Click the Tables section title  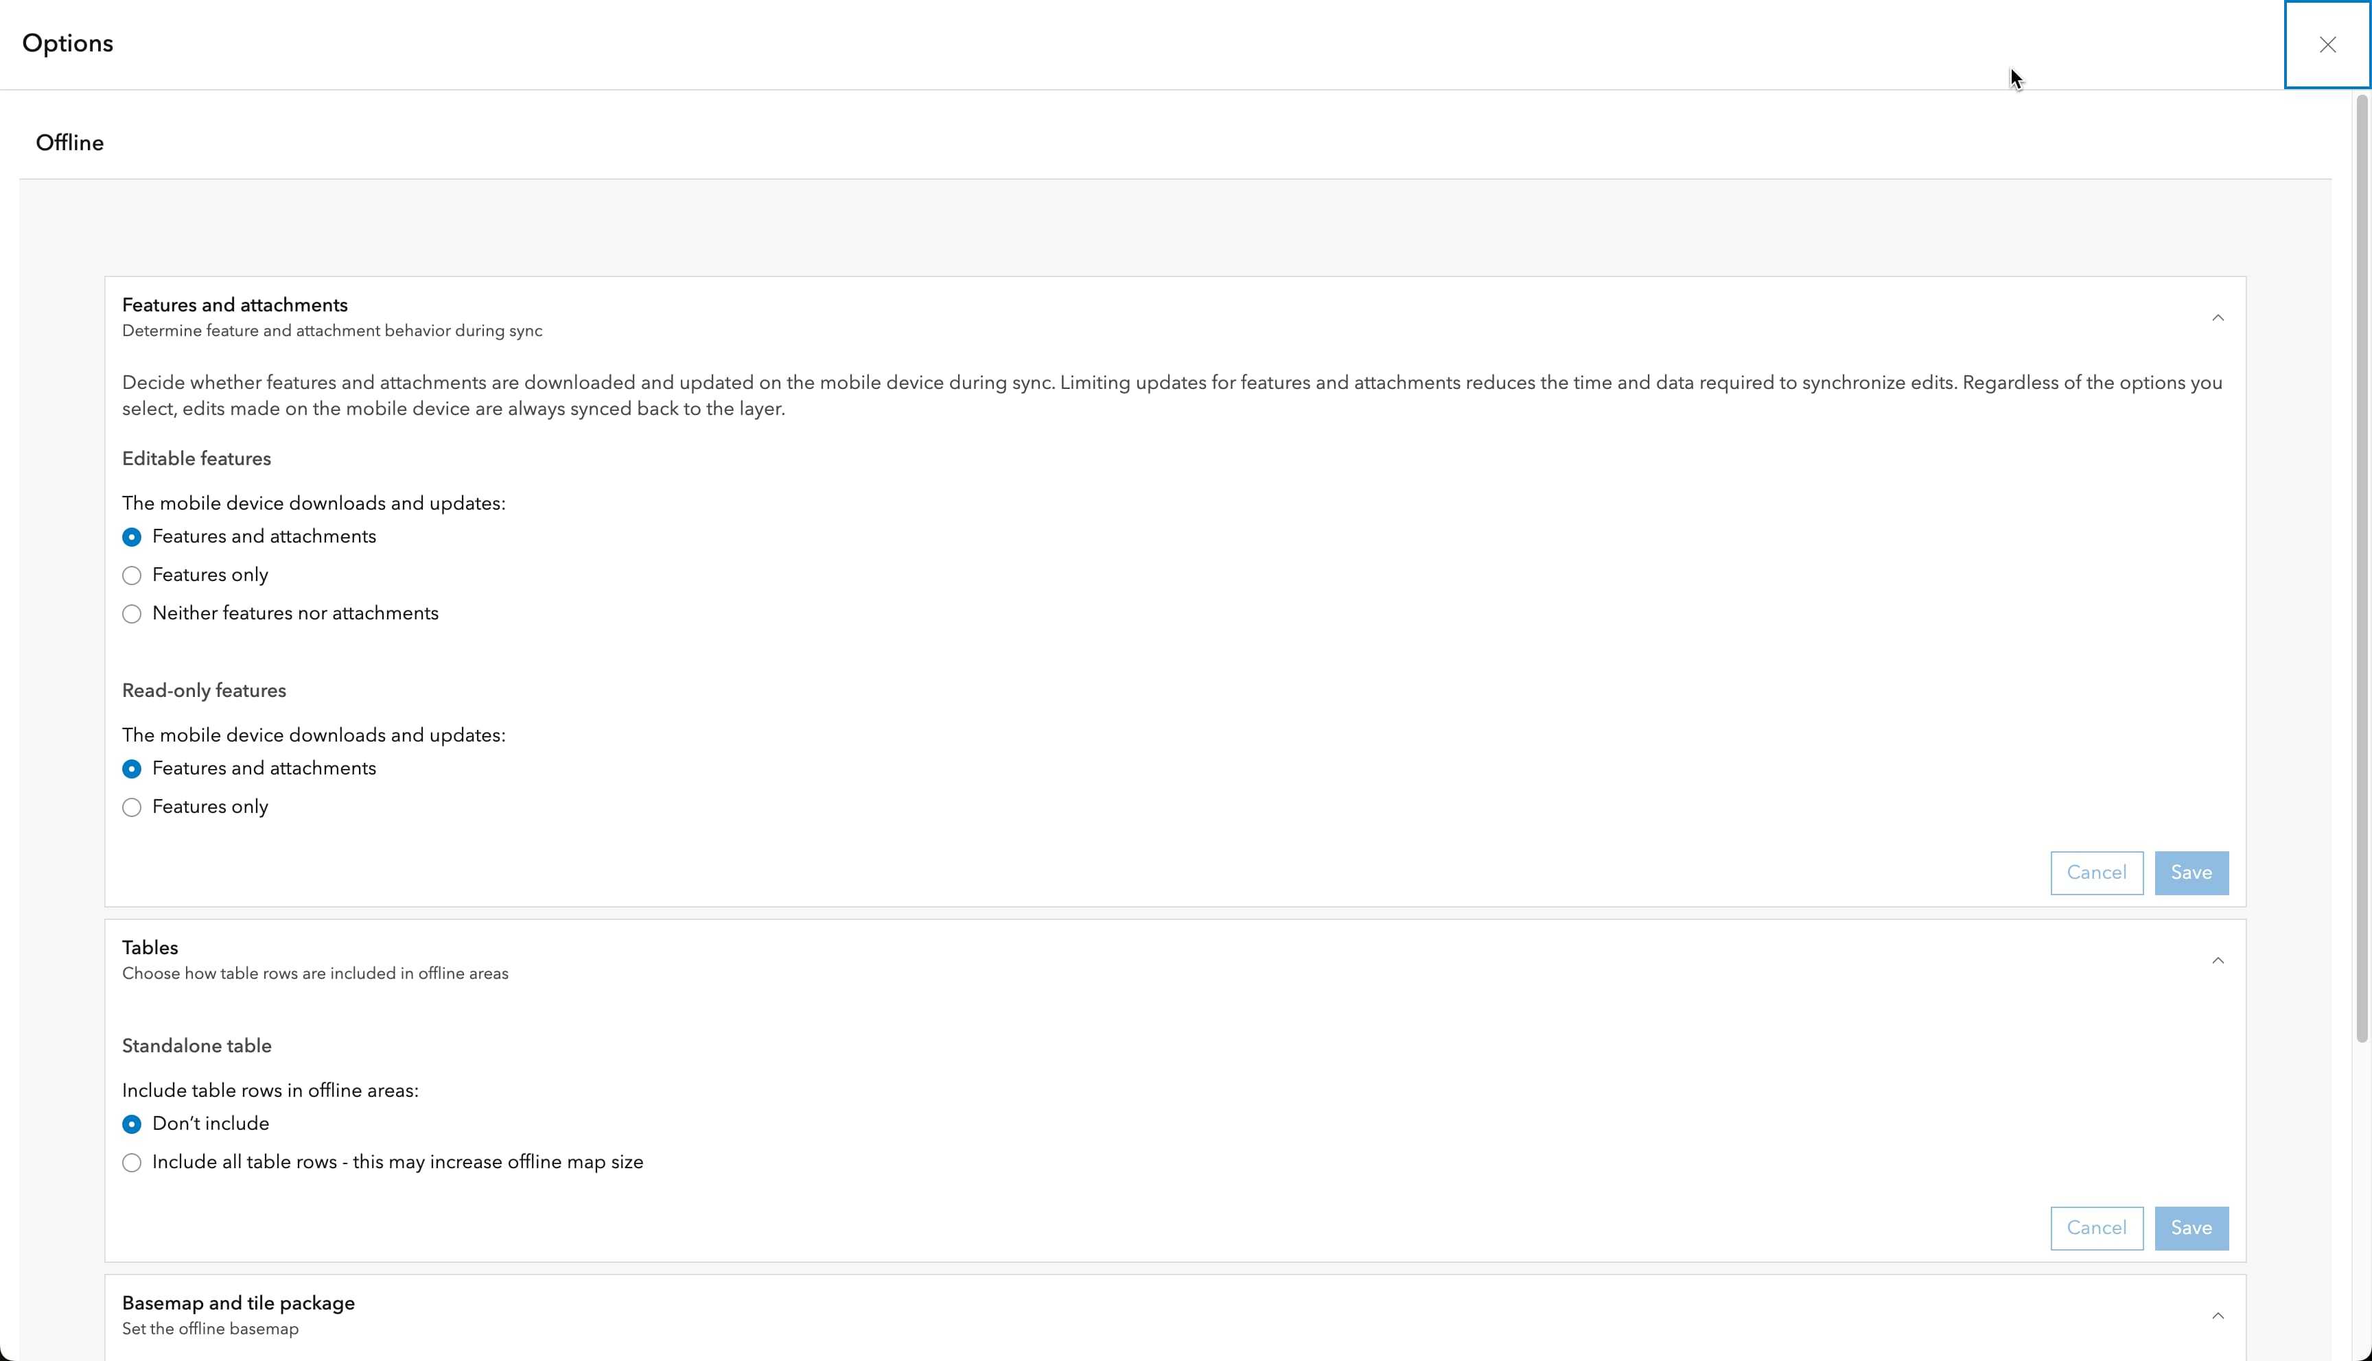(x=150, y=948)
